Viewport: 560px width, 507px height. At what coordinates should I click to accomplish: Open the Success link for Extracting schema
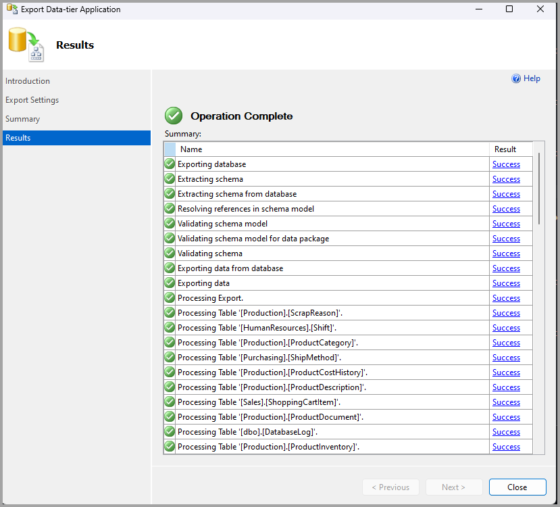pos(506,179)
